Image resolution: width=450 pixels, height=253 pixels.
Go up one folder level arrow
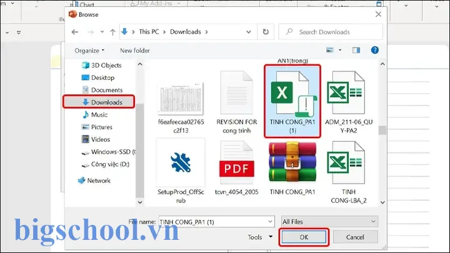point(112,32)
